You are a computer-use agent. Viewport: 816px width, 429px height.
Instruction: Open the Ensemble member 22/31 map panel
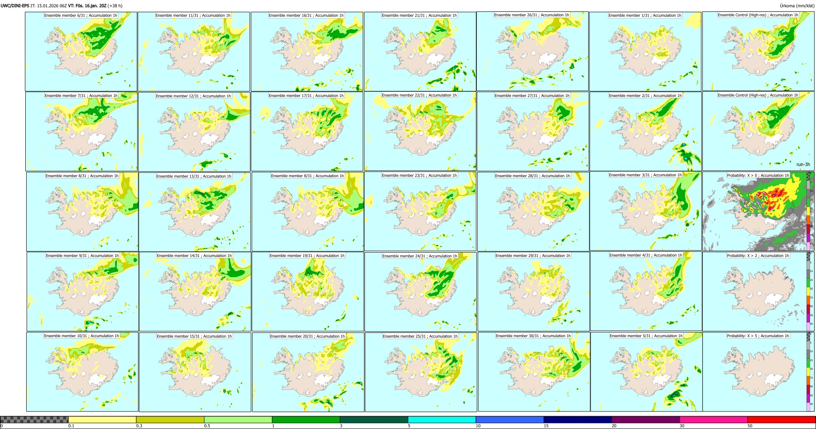pyautogui.click(x=420, y=131)
